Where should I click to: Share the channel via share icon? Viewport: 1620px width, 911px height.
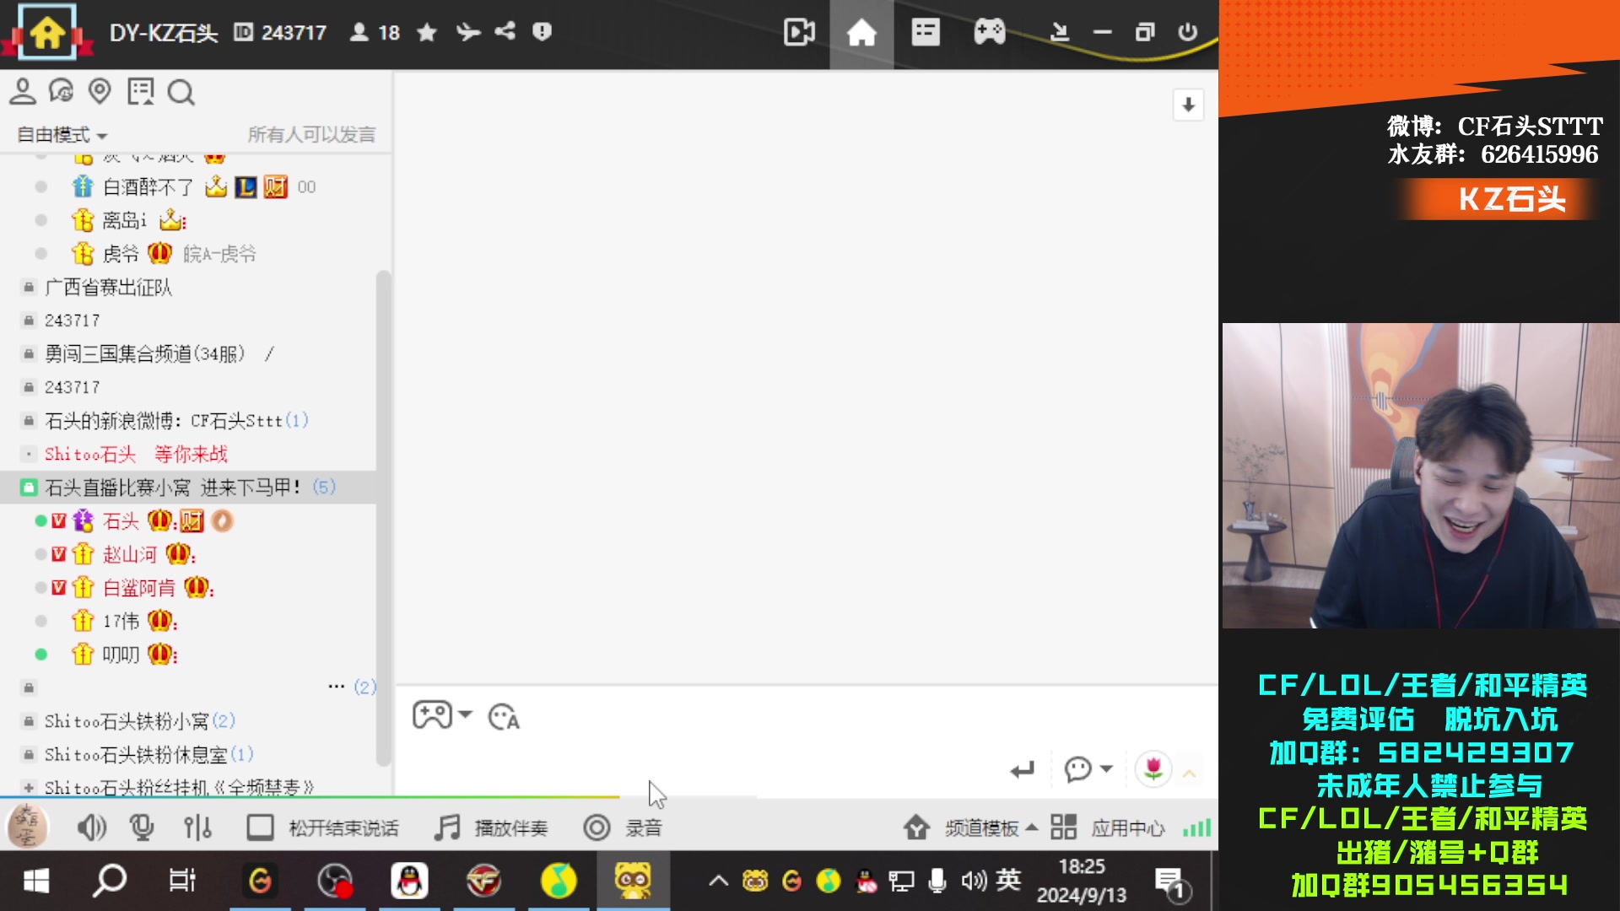[x=505, y=32]
